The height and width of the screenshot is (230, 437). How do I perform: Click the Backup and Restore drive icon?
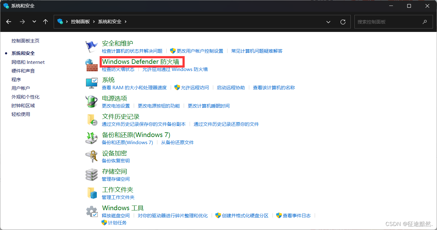pos(92,138)
